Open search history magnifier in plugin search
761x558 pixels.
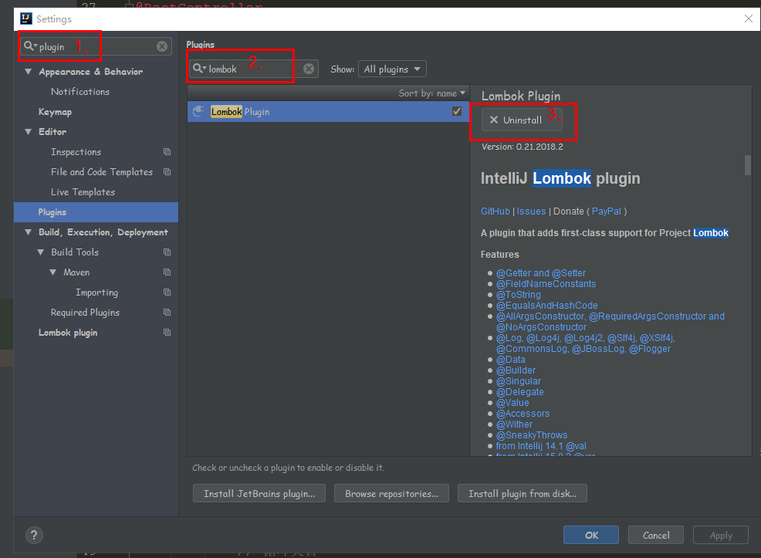pos(199,69)
